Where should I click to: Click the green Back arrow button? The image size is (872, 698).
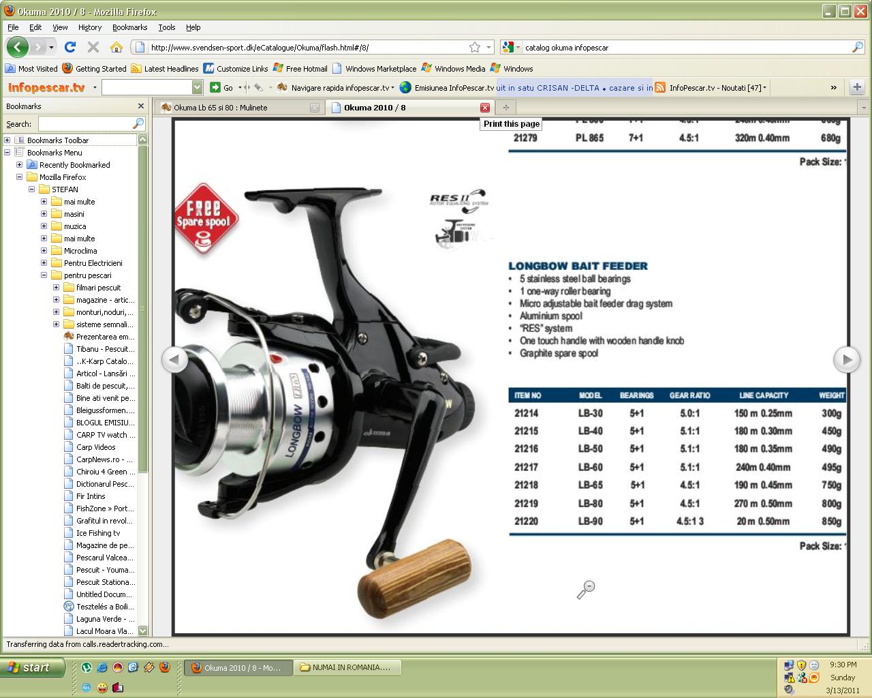pos(18,47)
